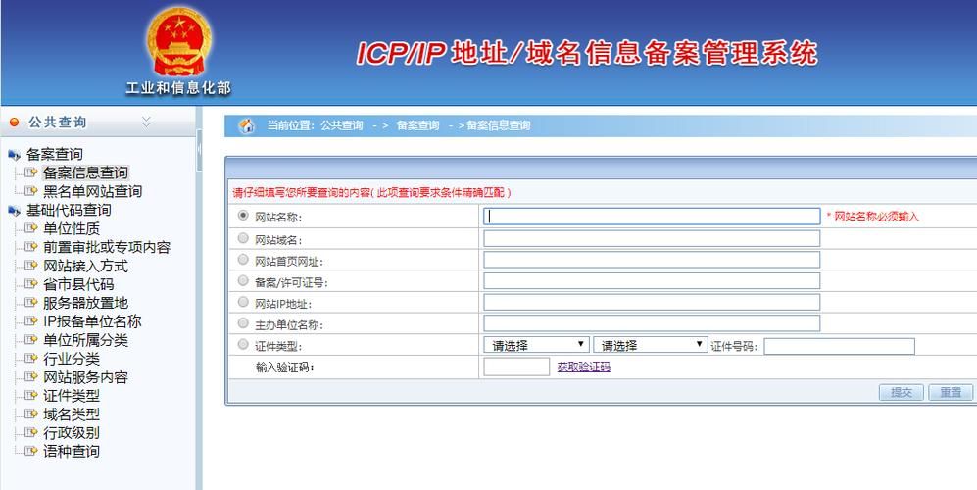
Task: Open 黑名单网站查询 in the sidebar
Action: click(x=92, y=191)
